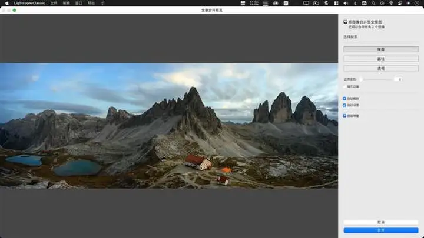
Task: Click the 边界变形 value field
Action: [x=398, y=79]
